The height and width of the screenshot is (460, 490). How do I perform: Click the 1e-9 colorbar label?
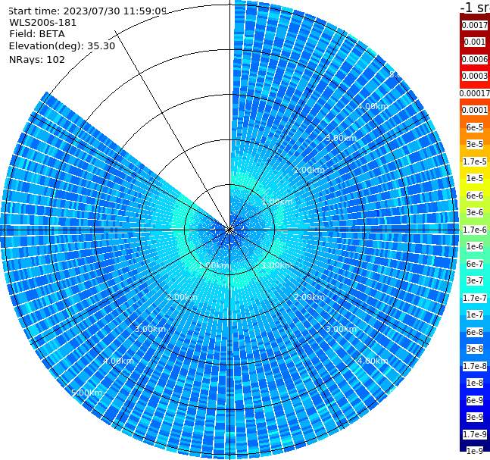coord(475,451)
